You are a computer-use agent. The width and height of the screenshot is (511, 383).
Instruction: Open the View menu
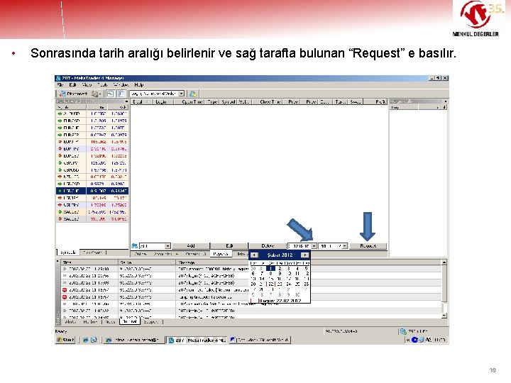coord(87,85)
